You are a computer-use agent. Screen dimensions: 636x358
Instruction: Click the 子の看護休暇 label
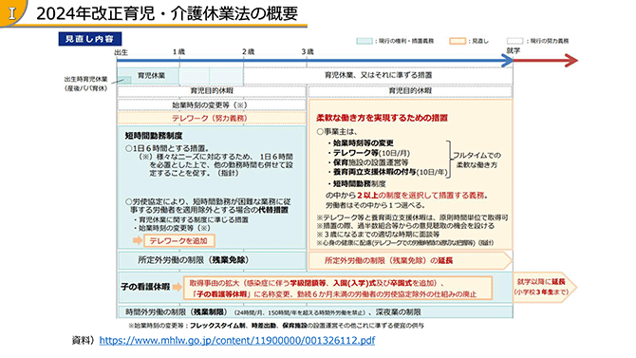[145, 287]
